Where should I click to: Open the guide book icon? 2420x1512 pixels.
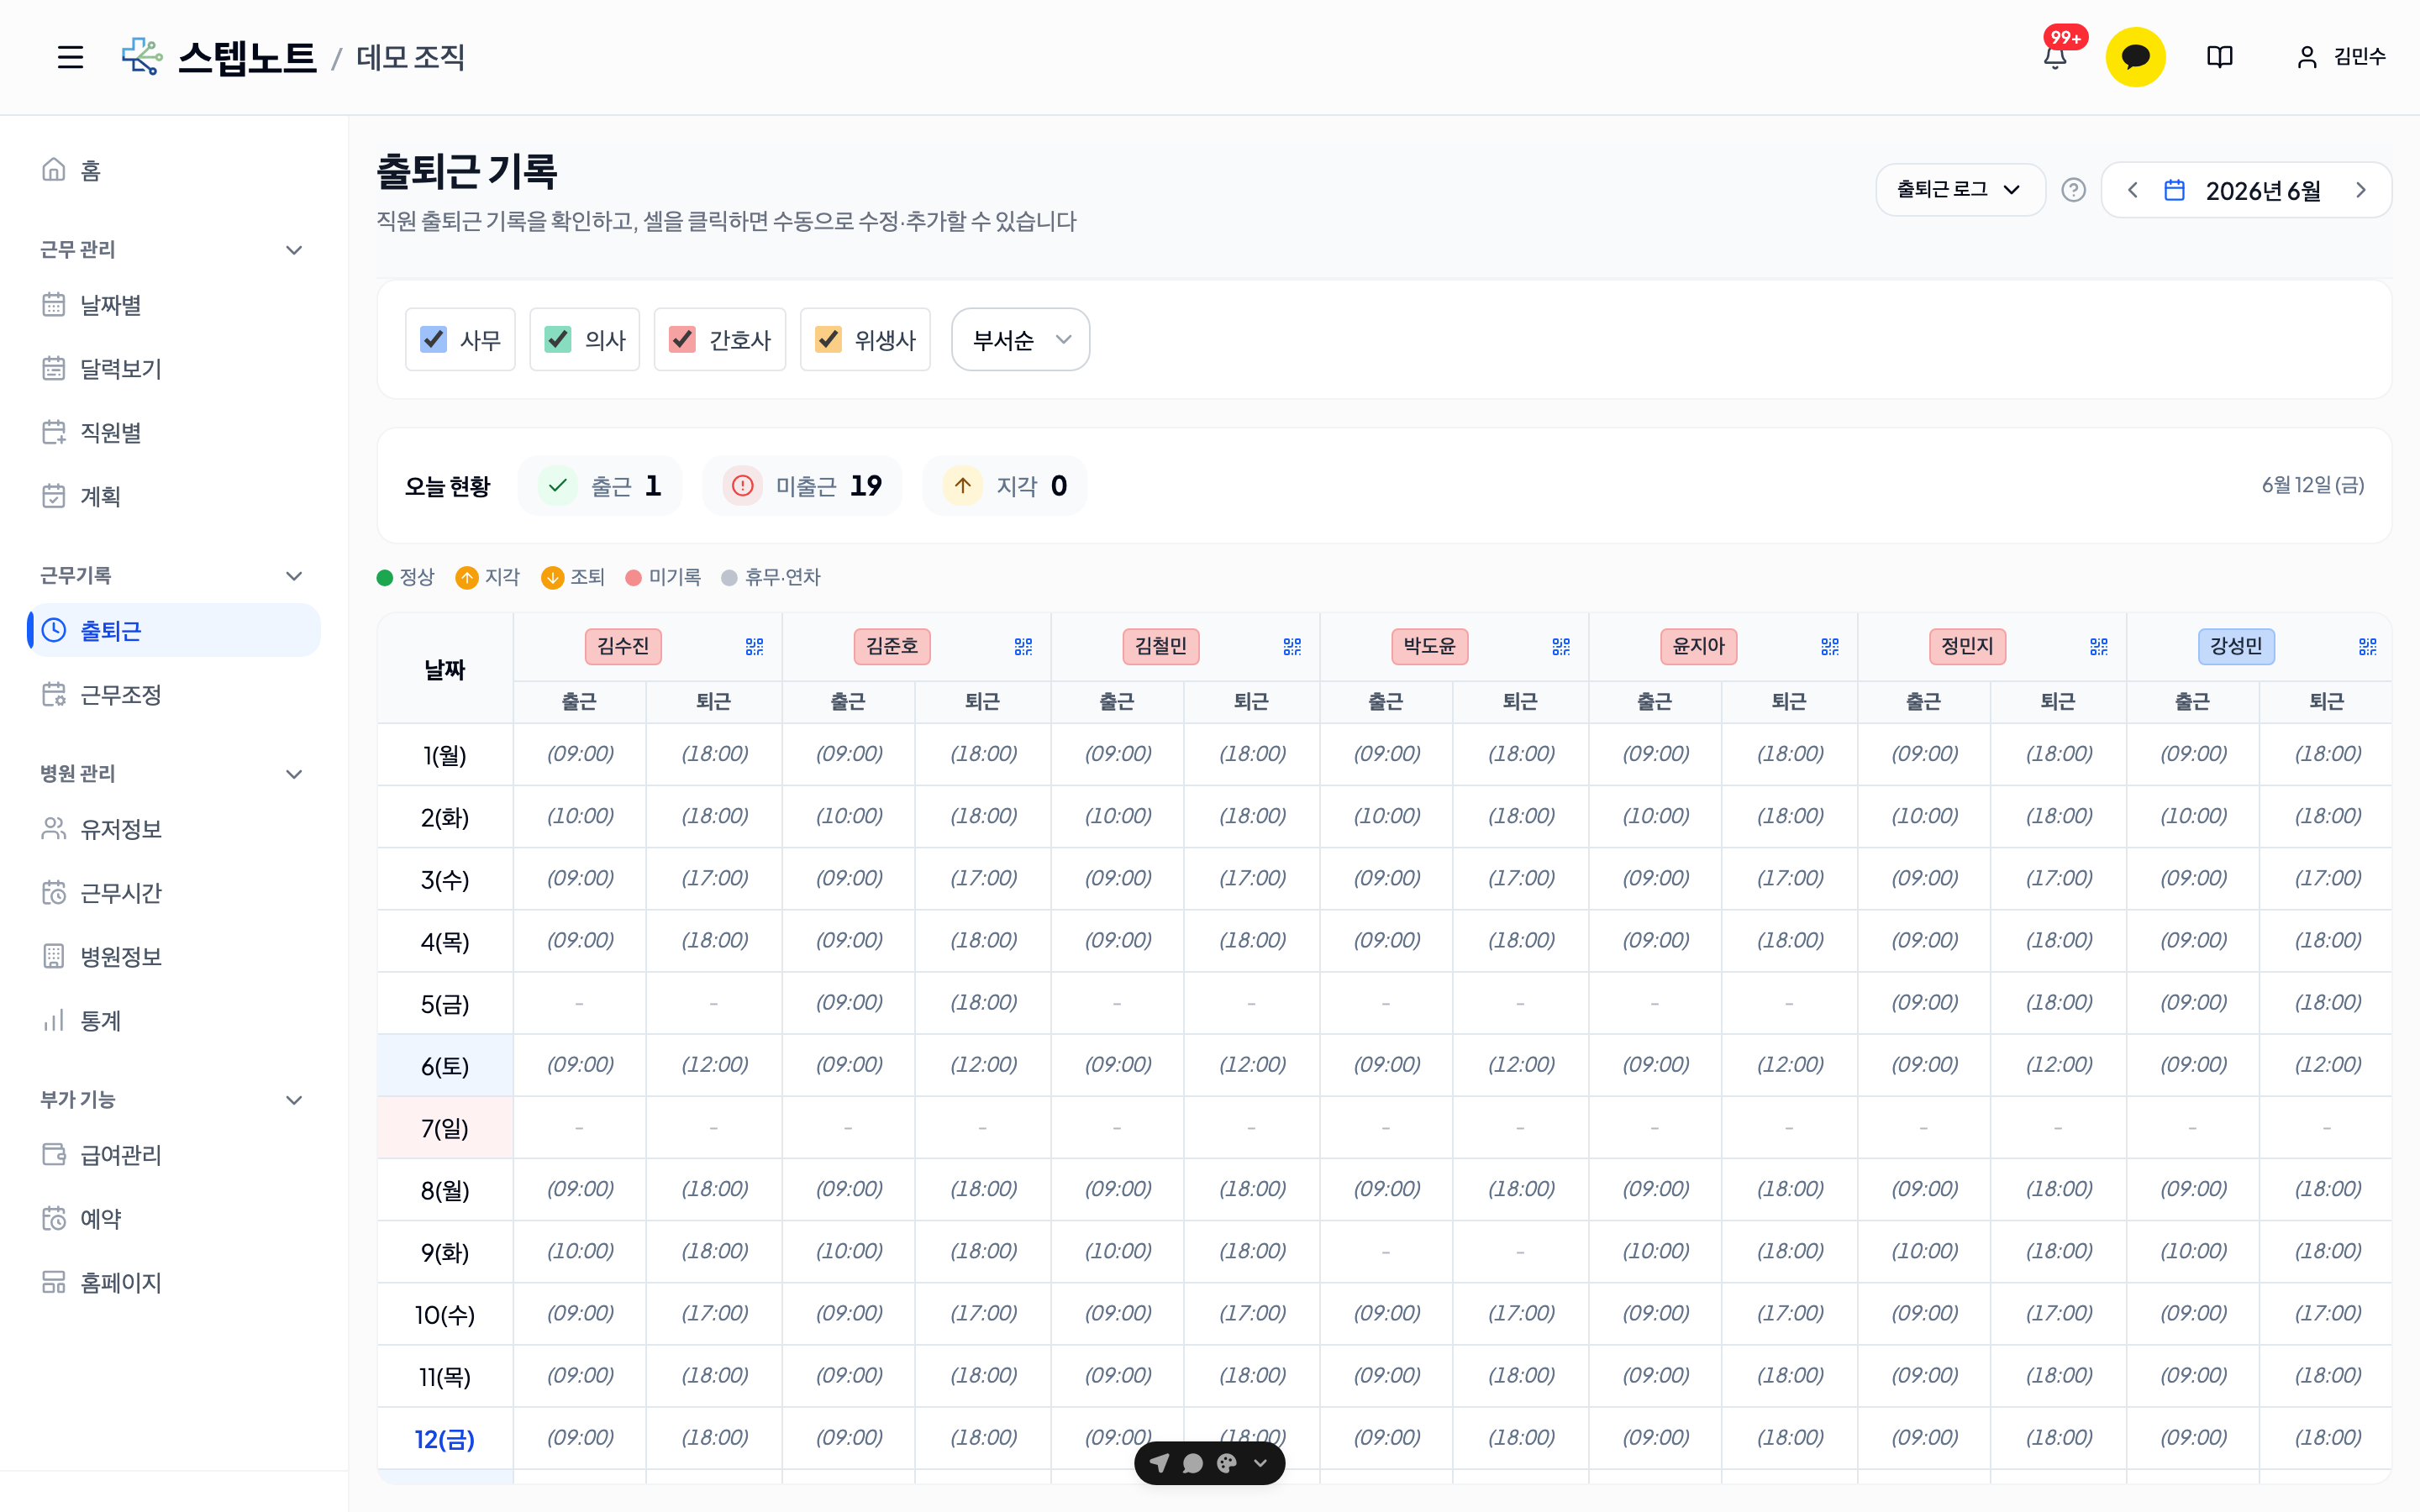click(x=2219, y=57)
